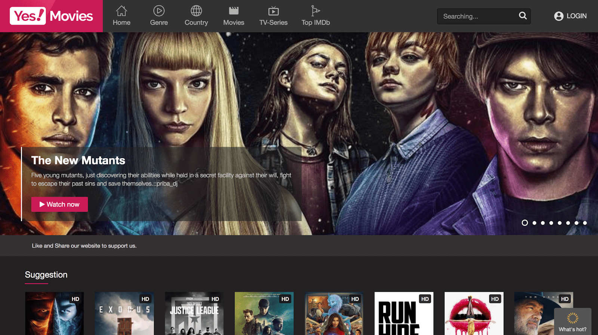Click the LOGIN user avatar icon
This screenshot has height=335, width=598.
click(559, 16)
